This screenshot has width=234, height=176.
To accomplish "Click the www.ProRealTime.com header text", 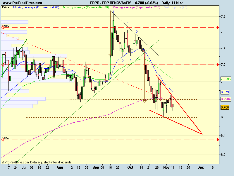I will (x=23, y=3).
